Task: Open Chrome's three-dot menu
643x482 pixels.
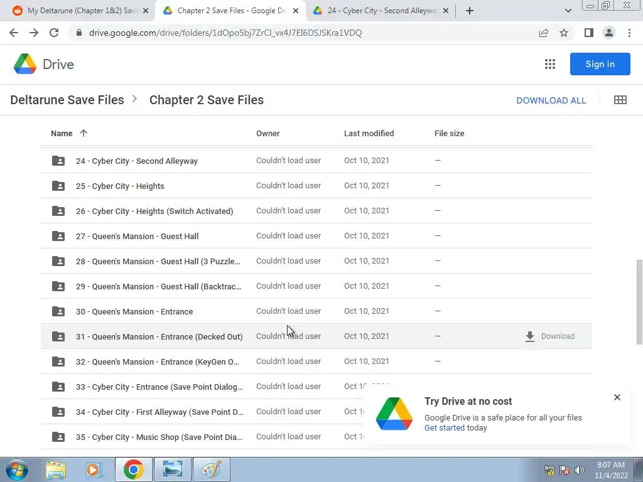Action: (x=629, y=33)
